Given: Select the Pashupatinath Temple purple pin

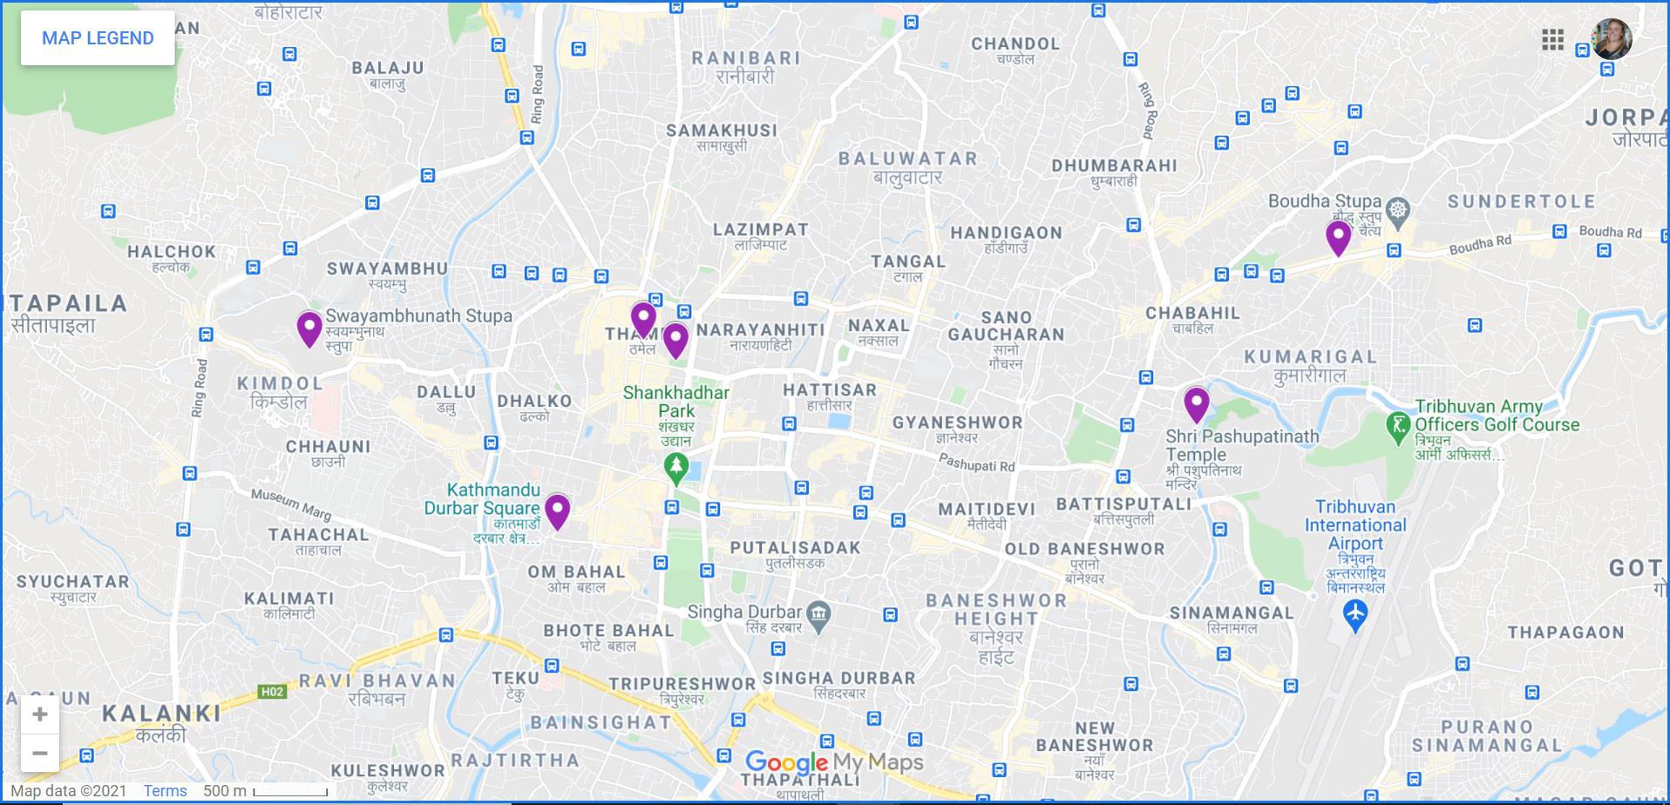Looking at the screenshot, I should pos(1197,405).
